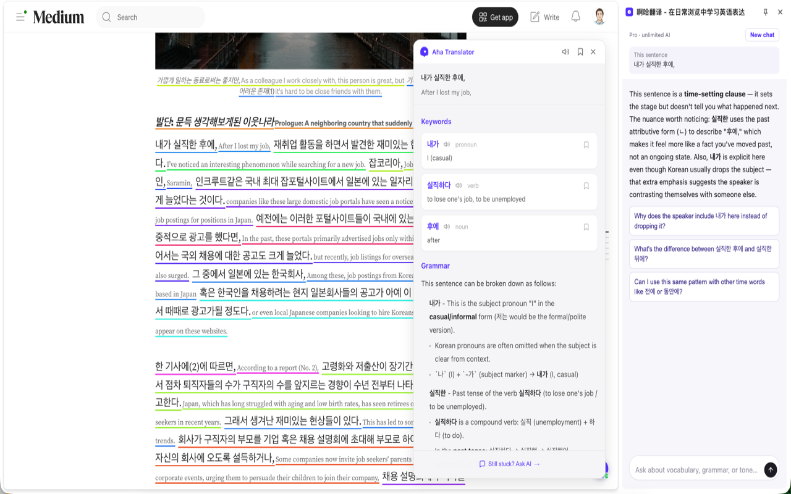
Task: Open the Write story editor
Action: pyautogui.click(x=544, y=17)
